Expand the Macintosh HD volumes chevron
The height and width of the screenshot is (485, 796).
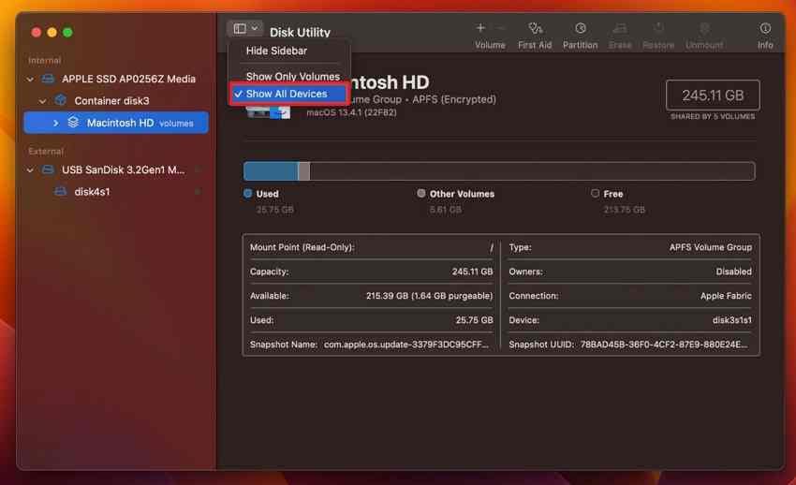pos(55,123)
